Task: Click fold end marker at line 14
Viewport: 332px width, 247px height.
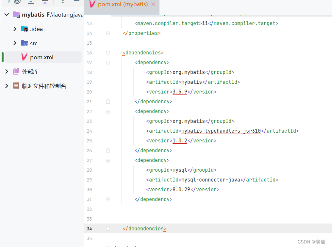Action: point(108,33)
